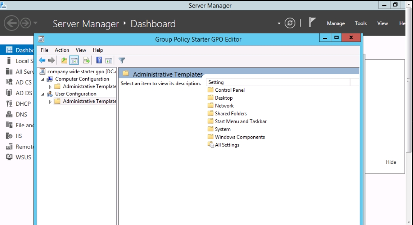Open Server Manager Manage menu
Image resolution: width=413 pixels, height=225 pixels.
pyautogui.click(x=336, y=23)
